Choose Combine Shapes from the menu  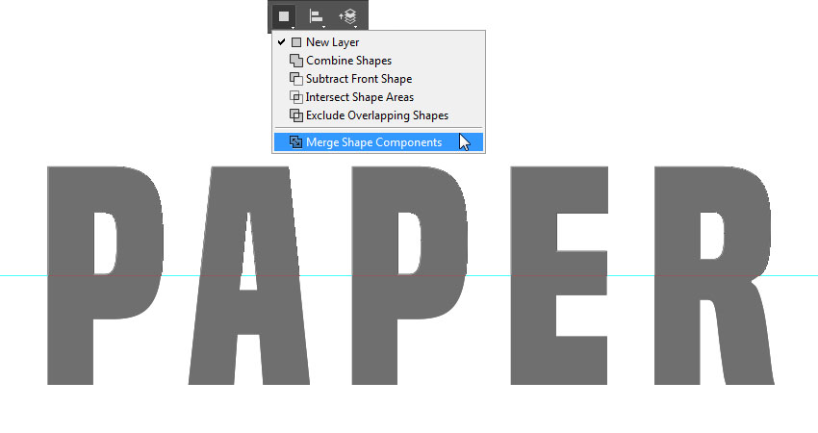pos(379,61)
